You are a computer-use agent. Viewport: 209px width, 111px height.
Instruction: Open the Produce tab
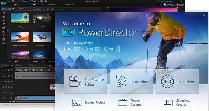52,5
